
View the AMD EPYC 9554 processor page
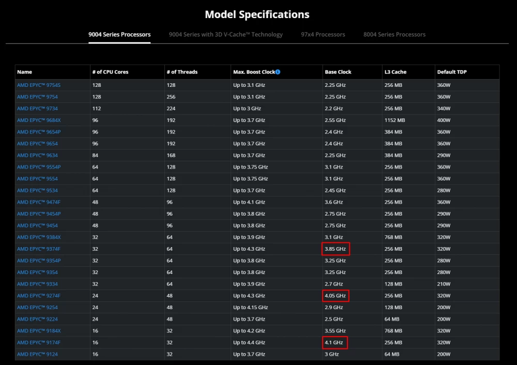(36, 178)
